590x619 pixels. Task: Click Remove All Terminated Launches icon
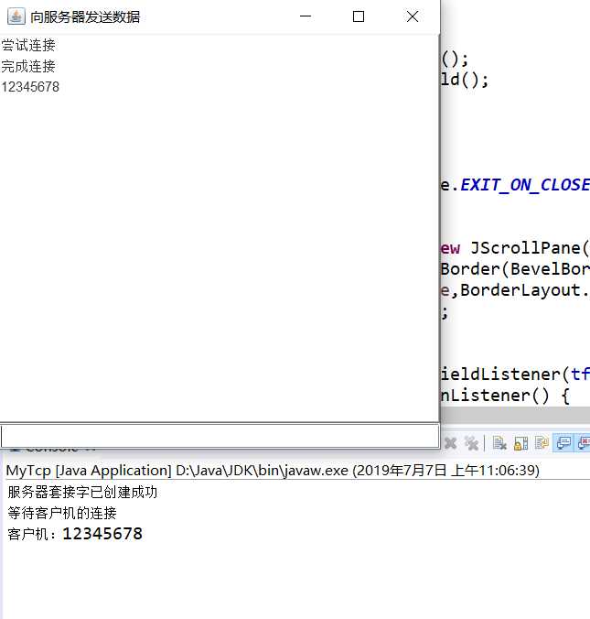coord(471,443)
